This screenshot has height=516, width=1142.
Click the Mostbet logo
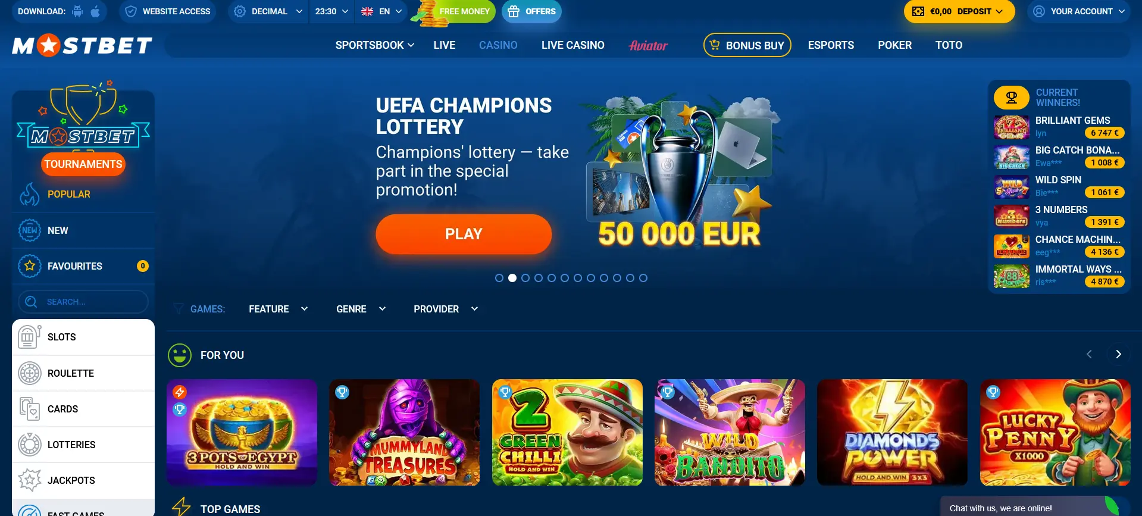[x=82, y=45]
